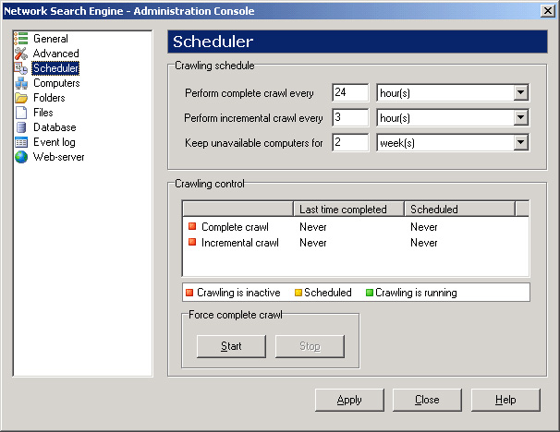Click the Folders icon in sidebar

[21, 98]
